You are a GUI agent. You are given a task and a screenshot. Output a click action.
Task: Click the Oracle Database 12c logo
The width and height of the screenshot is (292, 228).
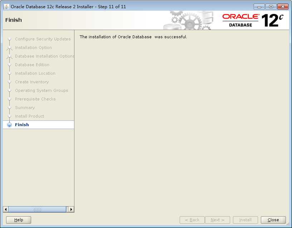click(253, 20)
